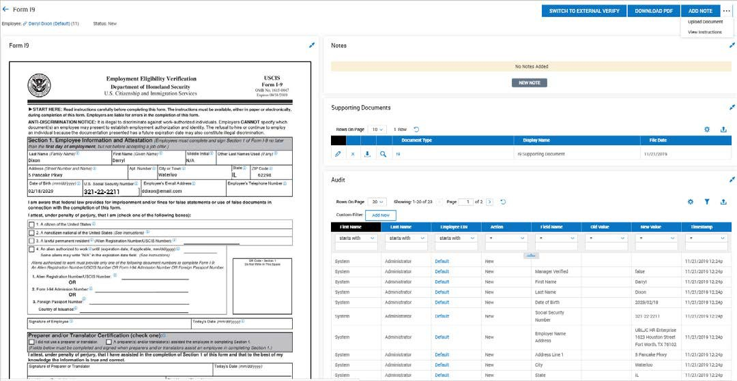Click info icon next to Last Name field
This screenshot has height=381, width=737.
tap(78, 153)
